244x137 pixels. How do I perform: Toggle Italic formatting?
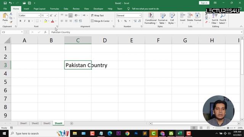coord(24,21)
